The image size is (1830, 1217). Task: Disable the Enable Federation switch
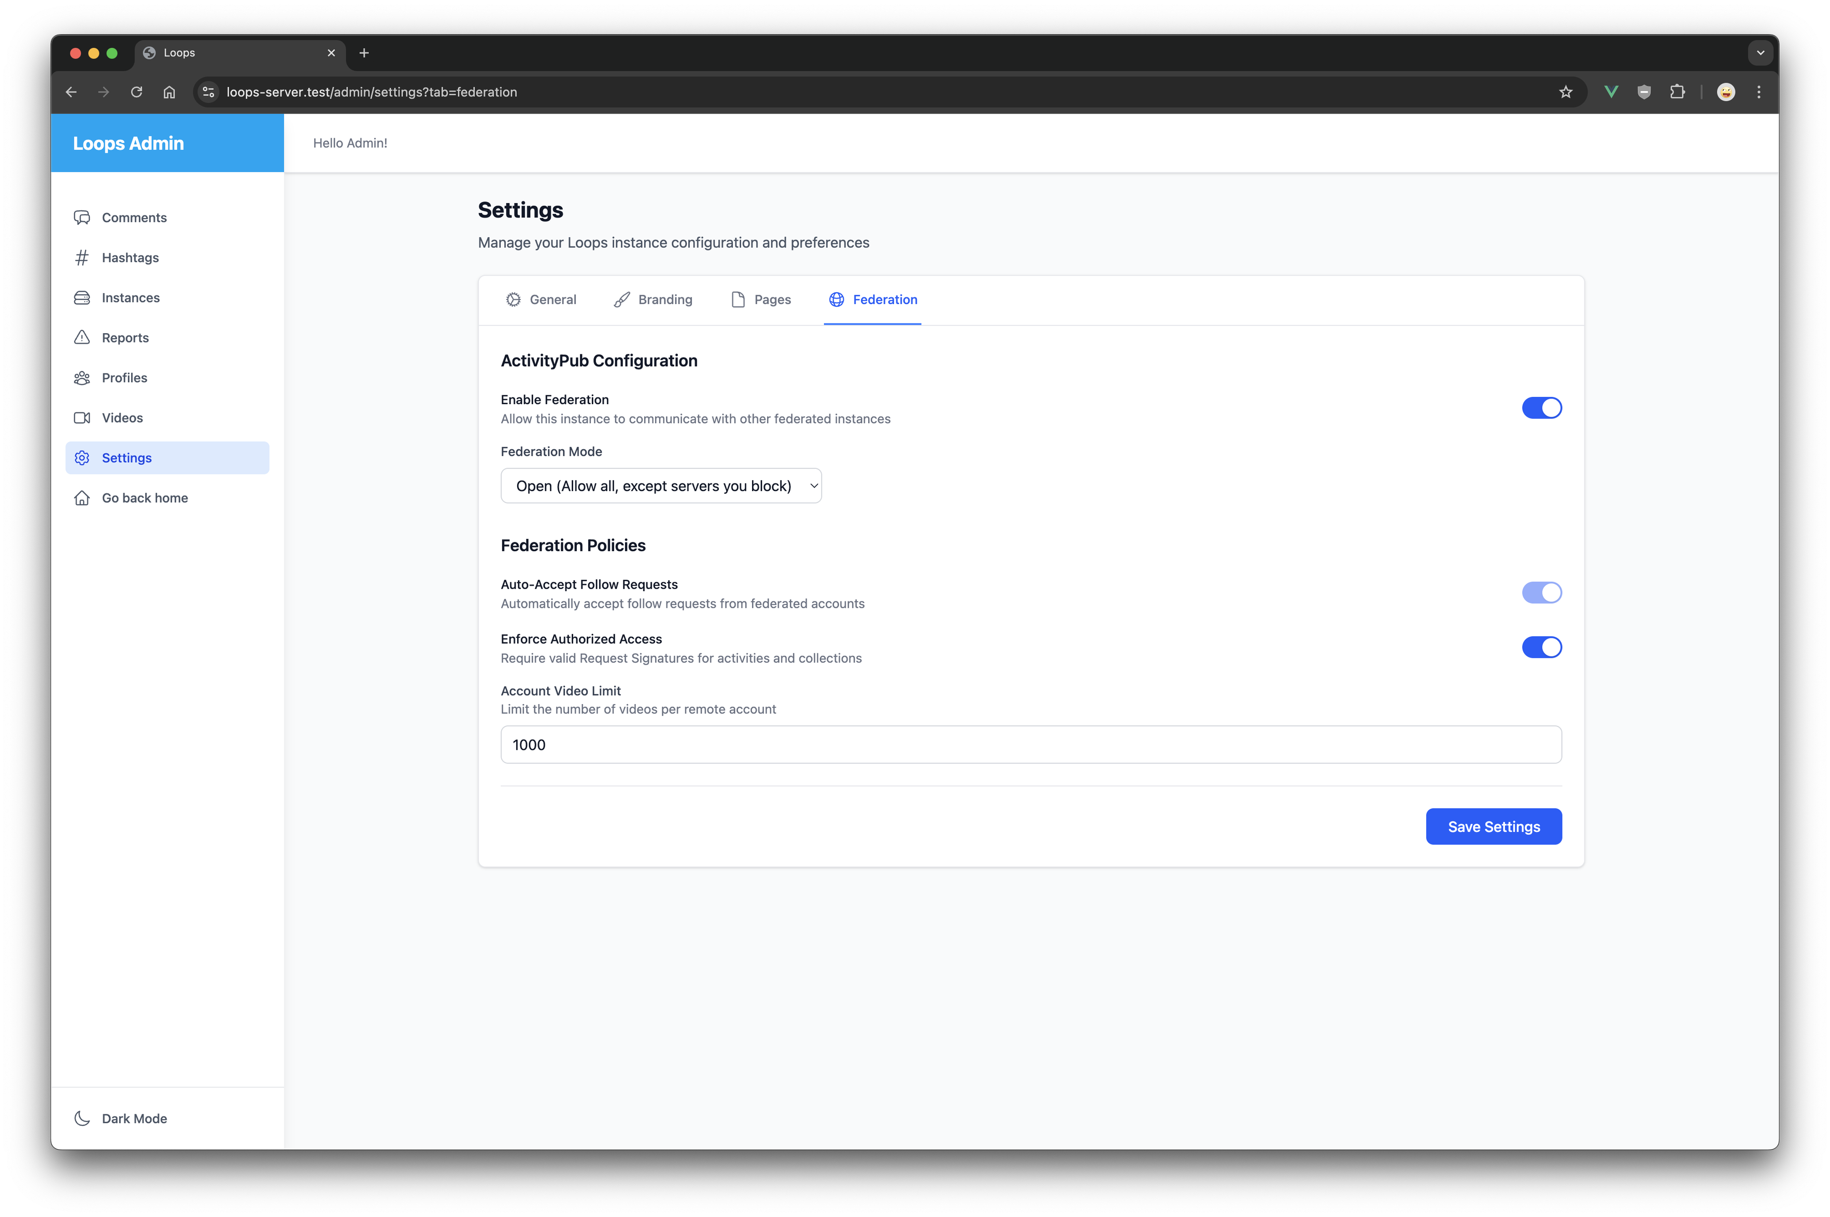tap(1541, 408)
